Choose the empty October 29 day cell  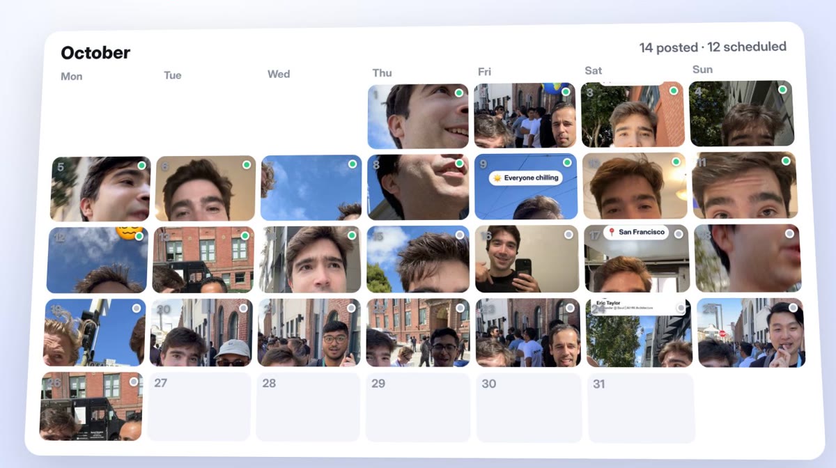[x=418, y=407]
